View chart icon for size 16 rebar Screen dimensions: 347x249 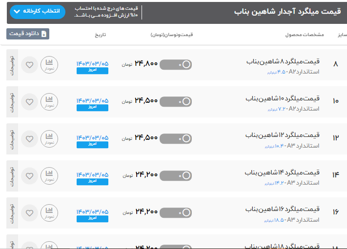(x=49, y=213)
